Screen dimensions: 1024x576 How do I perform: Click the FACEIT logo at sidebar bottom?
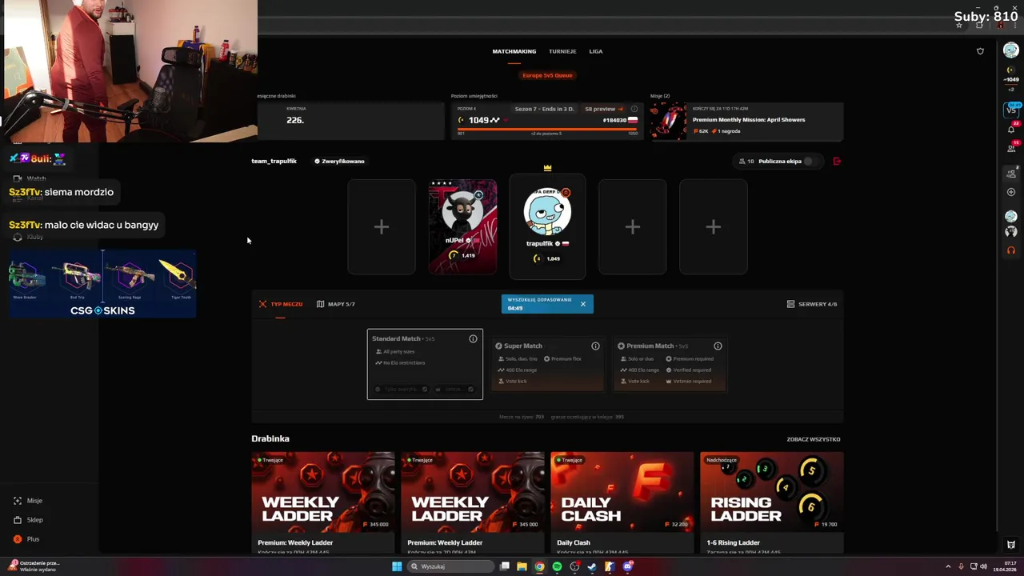[x=1011, y=545]
